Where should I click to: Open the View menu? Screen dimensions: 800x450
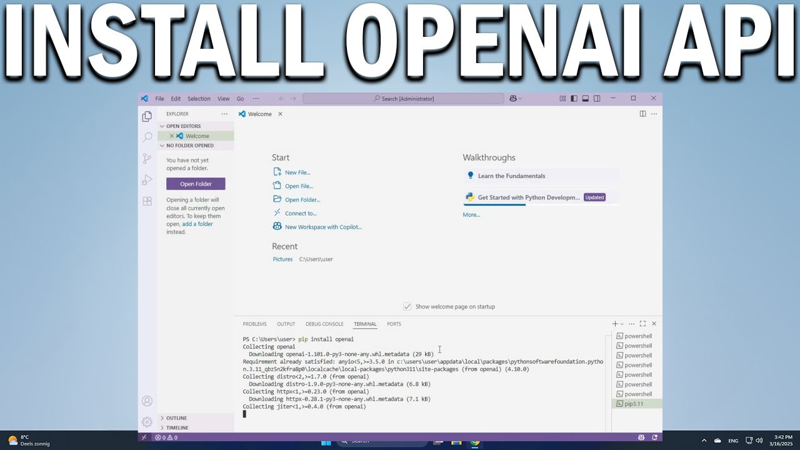223,99
